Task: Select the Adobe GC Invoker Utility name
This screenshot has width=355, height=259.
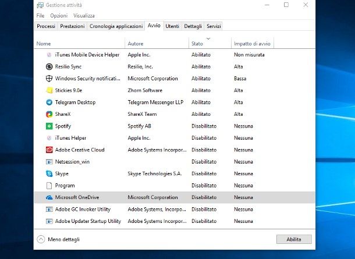Action: click(x=83, y=209)
